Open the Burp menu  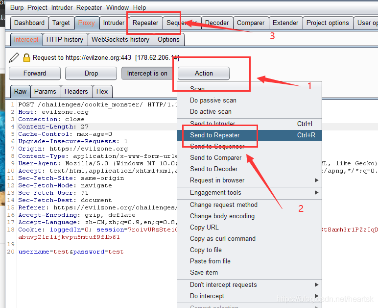(17, 8)
